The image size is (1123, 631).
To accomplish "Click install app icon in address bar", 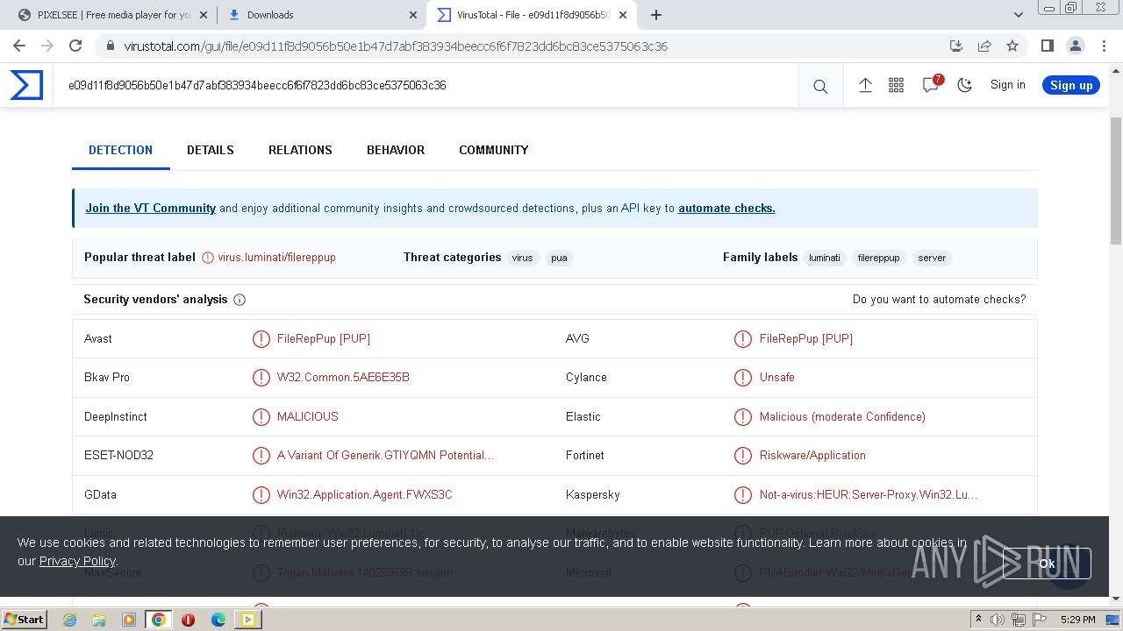I will (x=956, y=46).
